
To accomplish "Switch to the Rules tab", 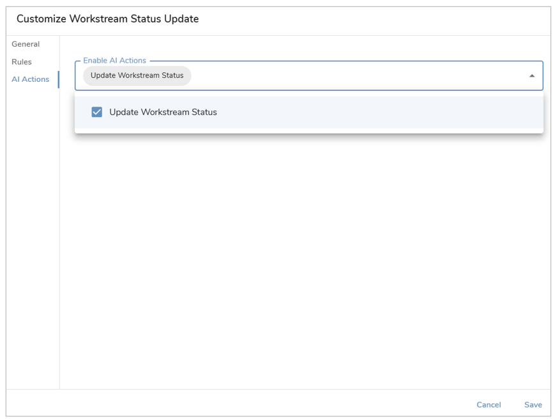I will tap(22, 62).
